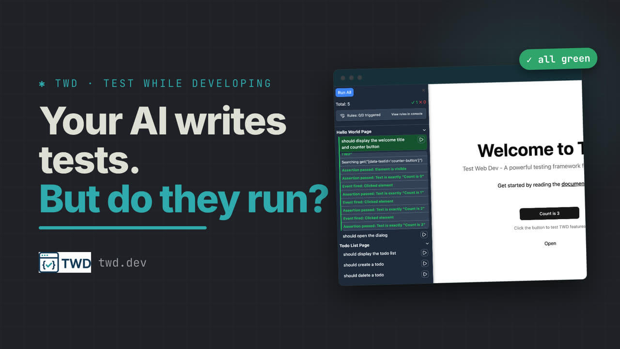Click the "Count is 2" assertion log
The height and width of the screenshot is (349, 620).
tap(385, 209)
